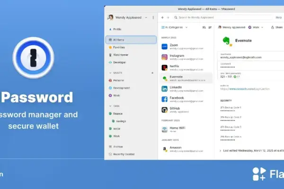
Task: Open the GitHub login item
Action: (186, 110)
